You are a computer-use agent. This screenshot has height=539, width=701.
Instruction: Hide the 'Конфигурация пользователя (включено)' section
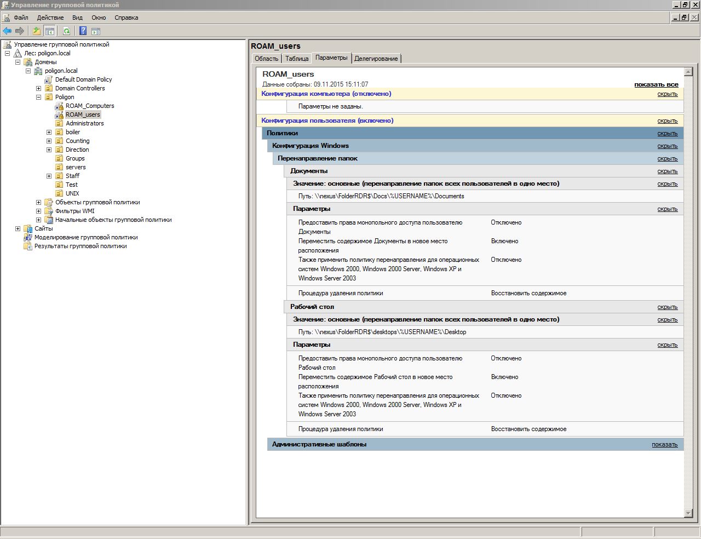(668, 121)
